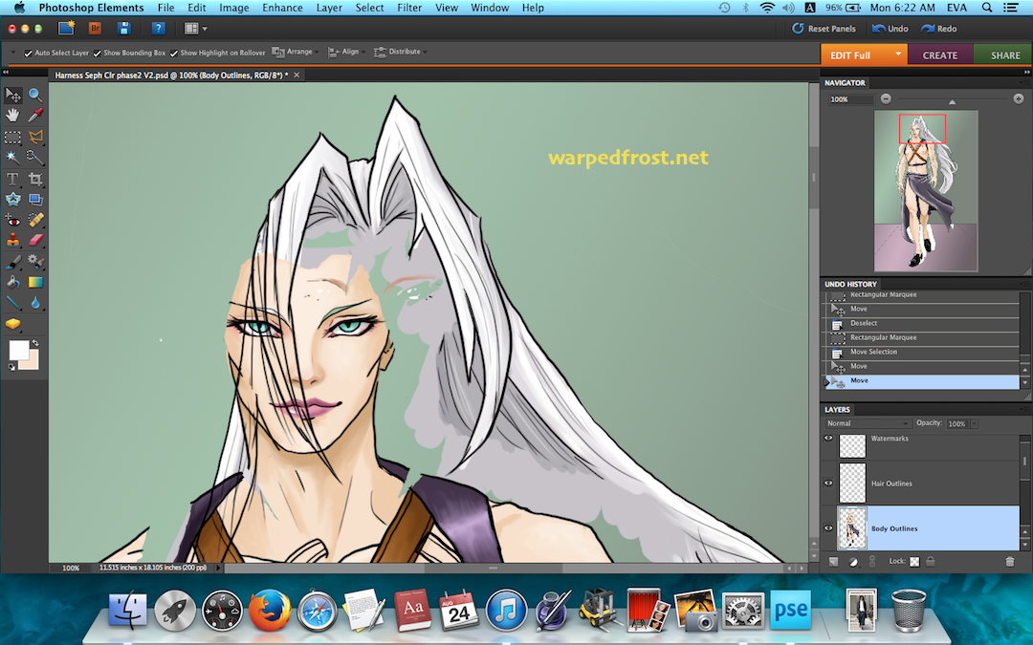Uncheck Auto Select Layer checkbox

tap(29, 53)
